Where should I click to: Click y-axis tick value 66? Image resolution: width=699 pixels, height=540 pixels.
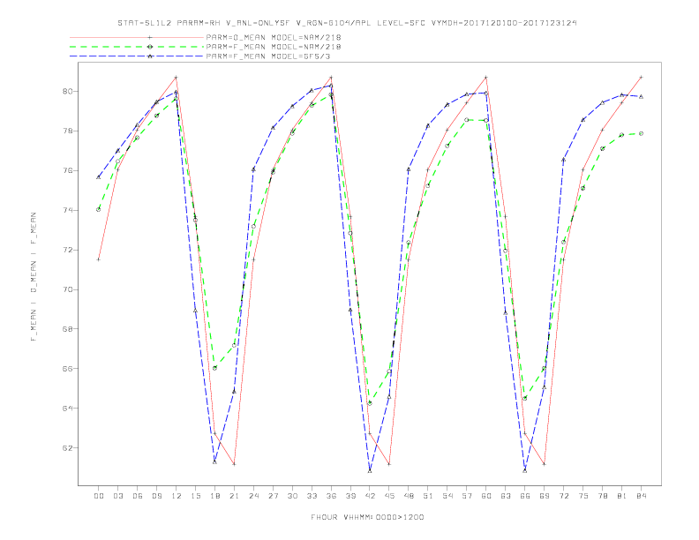click(x=67, y=369)
